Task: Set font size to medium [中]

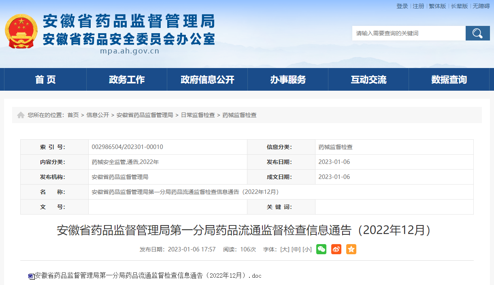Action: [296, 249]
